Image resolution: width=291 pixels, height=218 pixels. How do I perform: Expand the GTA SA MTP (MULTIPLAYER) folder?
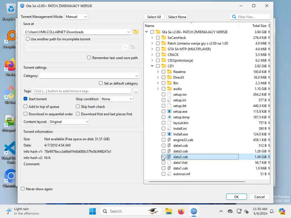tap(152, 49)
